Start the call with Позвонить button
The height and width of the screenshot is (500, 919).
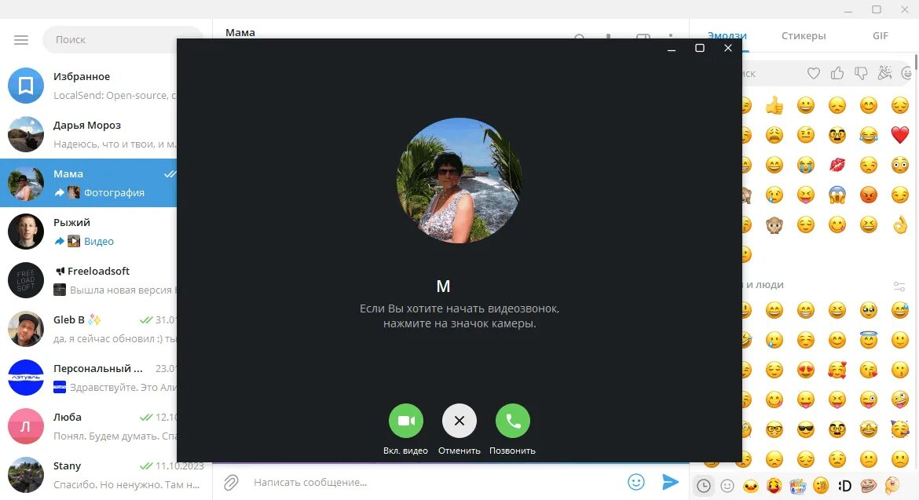512,421
